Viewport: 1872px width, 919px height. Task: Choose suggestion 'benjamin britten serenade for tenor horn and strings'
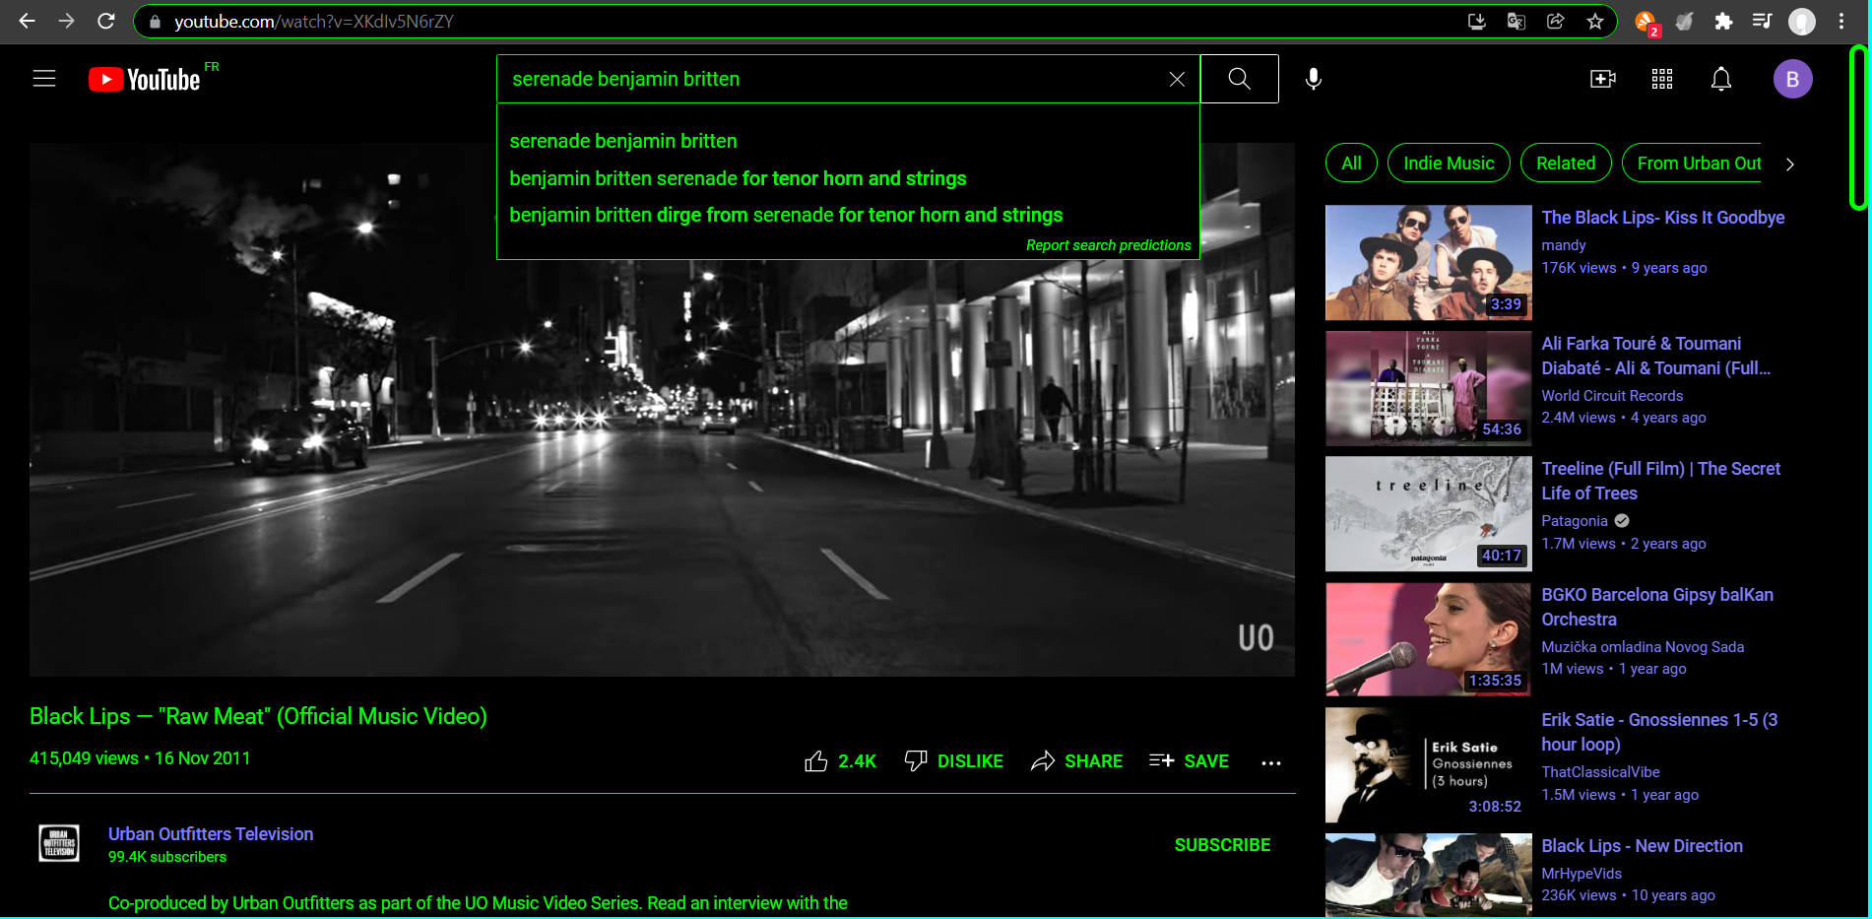click(848, 178)
